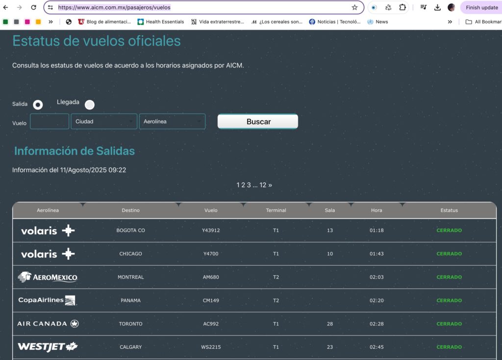Click the Volaris airline logo

click(x=47, y=230)
